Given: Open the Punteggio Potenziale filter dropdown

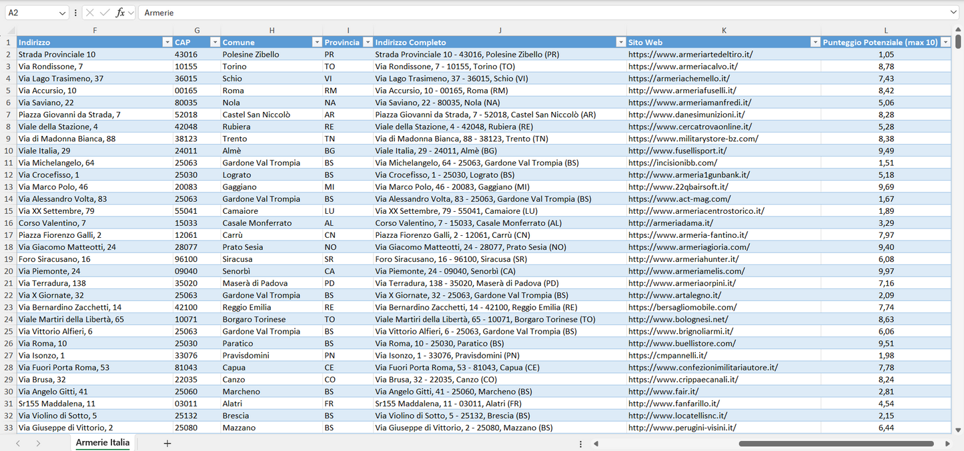Looking at the screenshot, I should tap(946, 41).
